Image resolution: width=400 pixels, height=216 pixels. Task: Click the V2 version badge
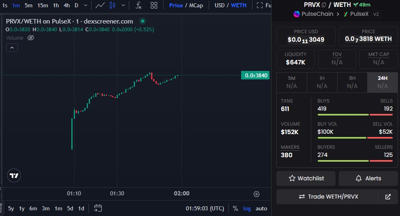click(376, 14)
